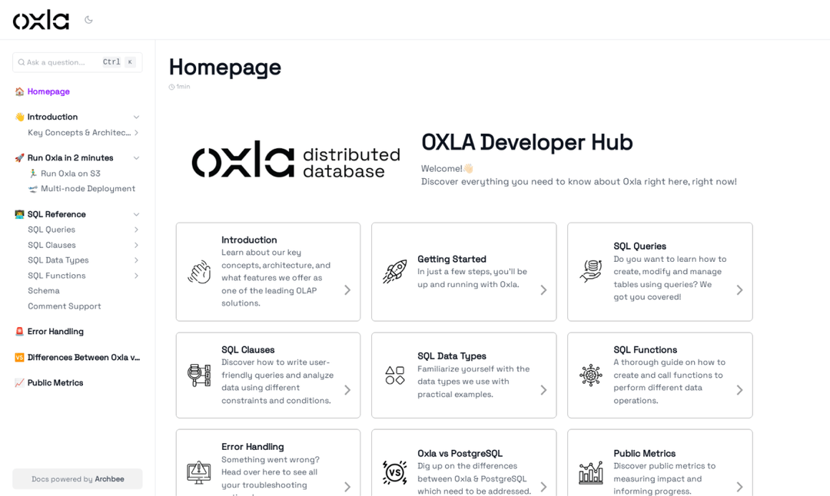Click arrow on SQL Data Types card
The height and width of the screenshot is (496, 830).
543,390
